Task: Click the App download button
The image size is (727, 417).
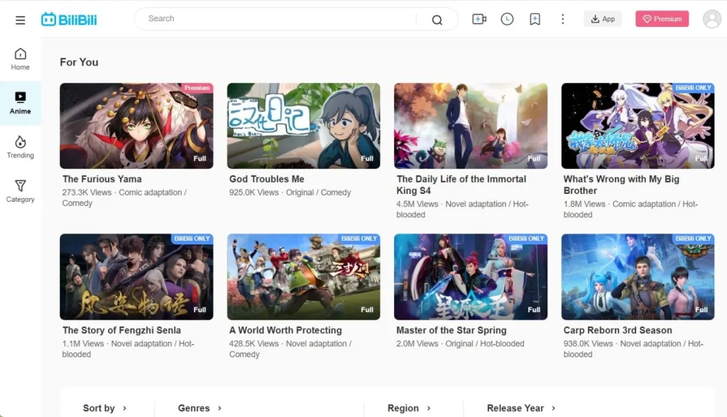Action: click(x=602, y=18)
